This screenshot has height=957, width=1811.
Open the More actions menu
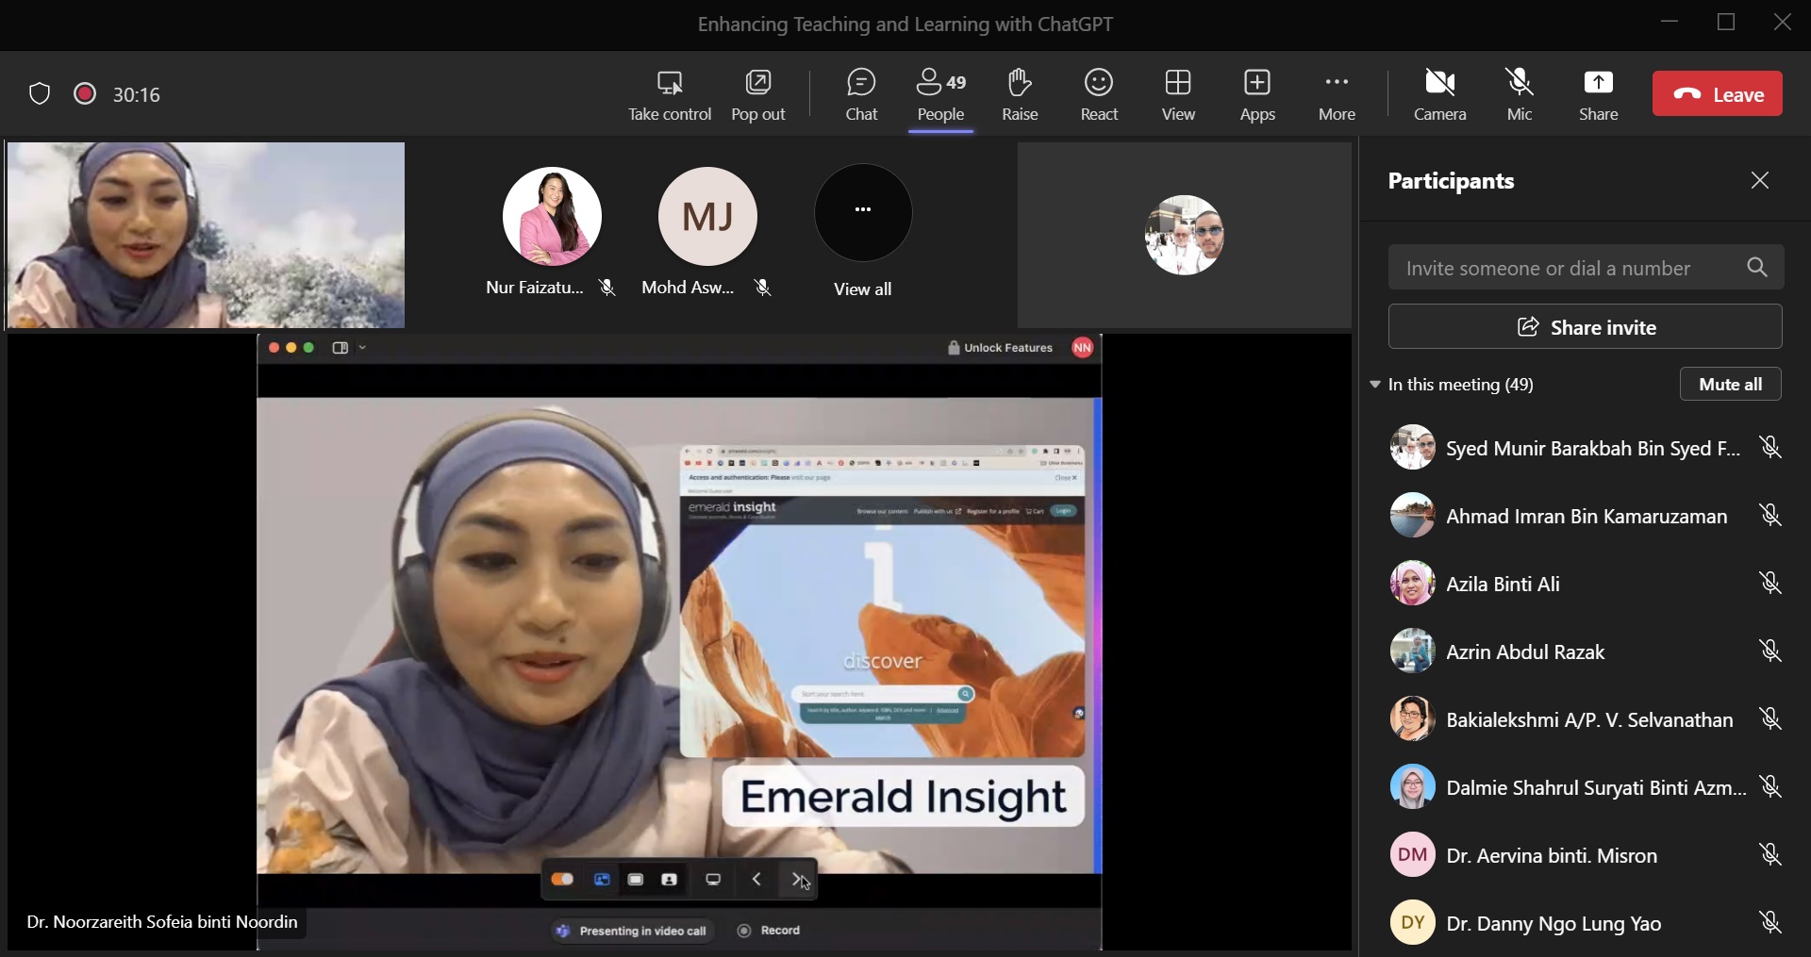(1337, 94)
